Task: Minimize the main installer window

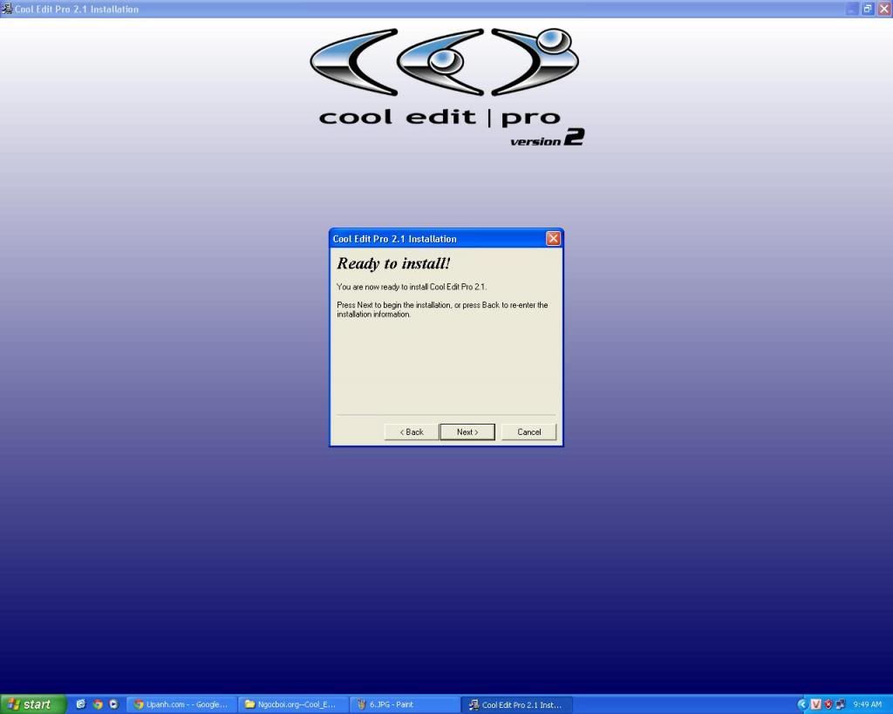Action: coord(852,9)
